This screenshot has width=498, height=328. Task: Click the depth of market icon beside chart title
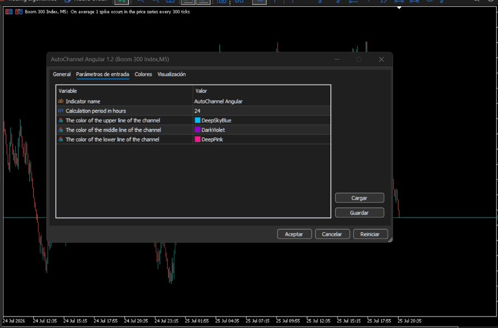tap(19, 12)
